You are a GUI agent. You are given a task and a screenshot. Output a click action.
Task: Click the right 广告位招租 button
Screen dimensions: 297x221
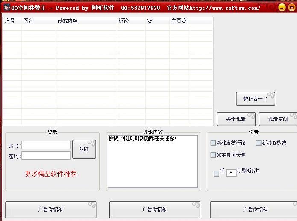coord(253,210)
